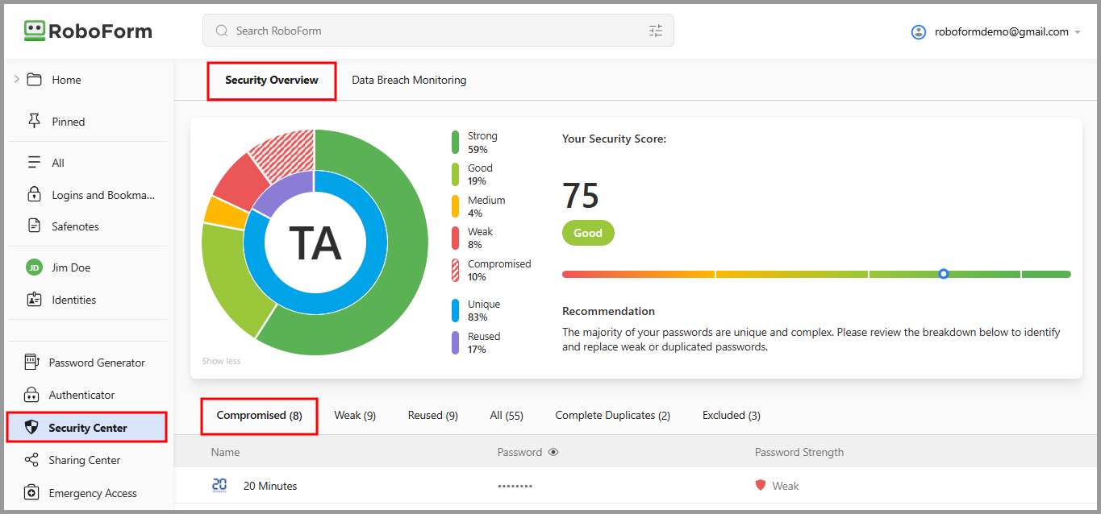The image size is (1101, 514).
Task: Select the Reused (9) tab
Action: coord(432,416)
